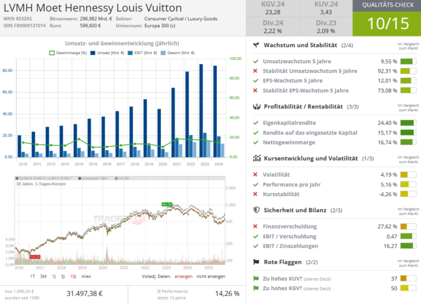Toggle the Gewinnmarge [%] series in chart legend
Screen dimensions: 421x304
pos(68,52)
